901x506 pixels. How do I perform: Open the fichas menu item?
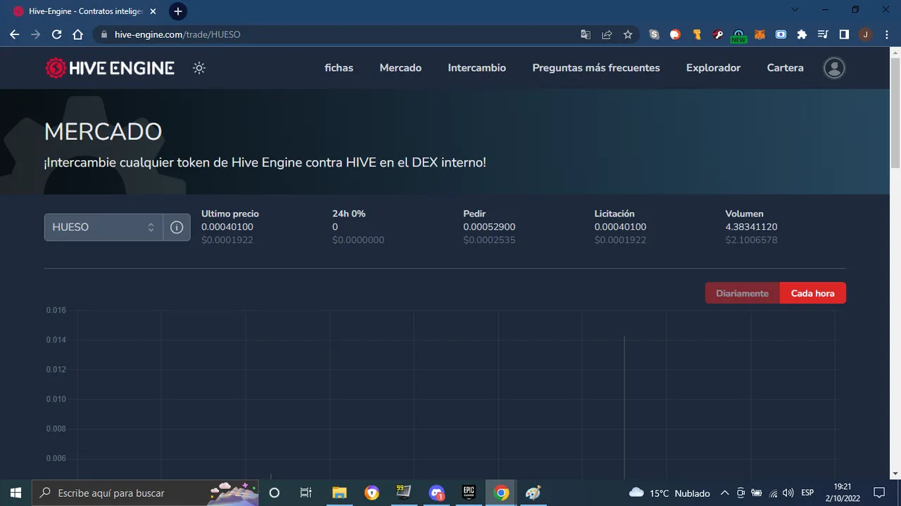click(x=339, y=68)
